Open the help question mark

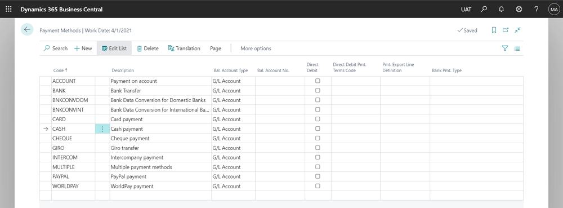537,10
